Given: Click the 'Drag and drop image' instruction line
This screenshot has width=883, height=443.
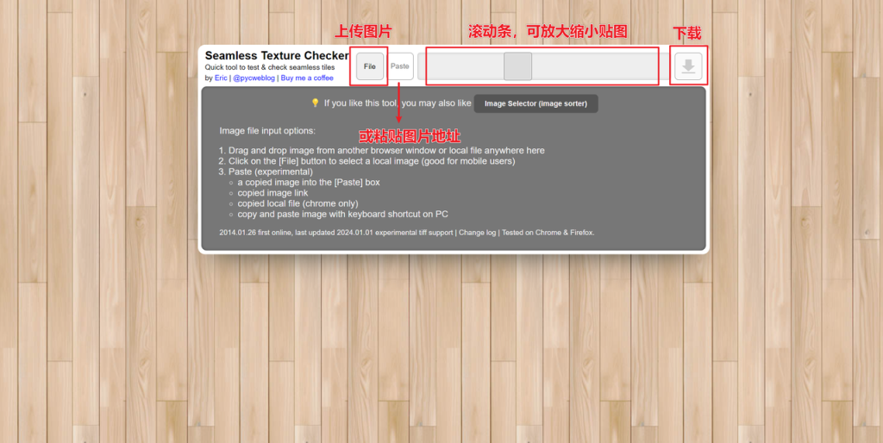Looking at the screenshot, I should pos(386,150).
